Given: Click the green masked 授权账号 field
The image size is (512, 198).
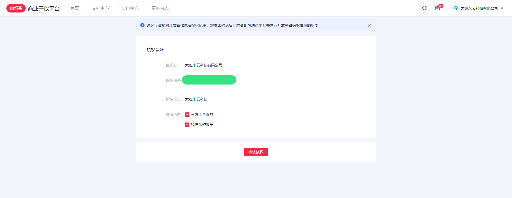Looking at the screenshot, I should click(x=209, y=80).
